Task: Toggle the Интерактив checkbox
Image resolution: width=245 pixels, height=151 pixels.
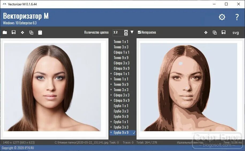Action: coord(140,32)
